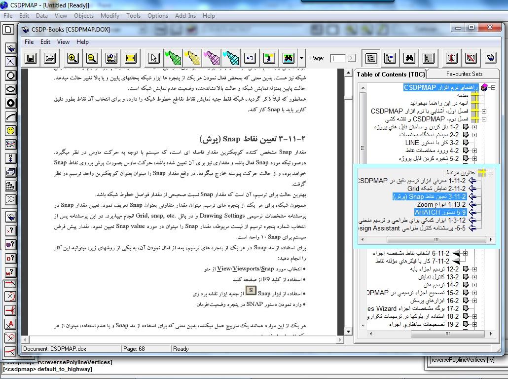Collapse the root CSDPMAP guide tree node
Viewport: 508px width, 379px height.
[493, 87]
